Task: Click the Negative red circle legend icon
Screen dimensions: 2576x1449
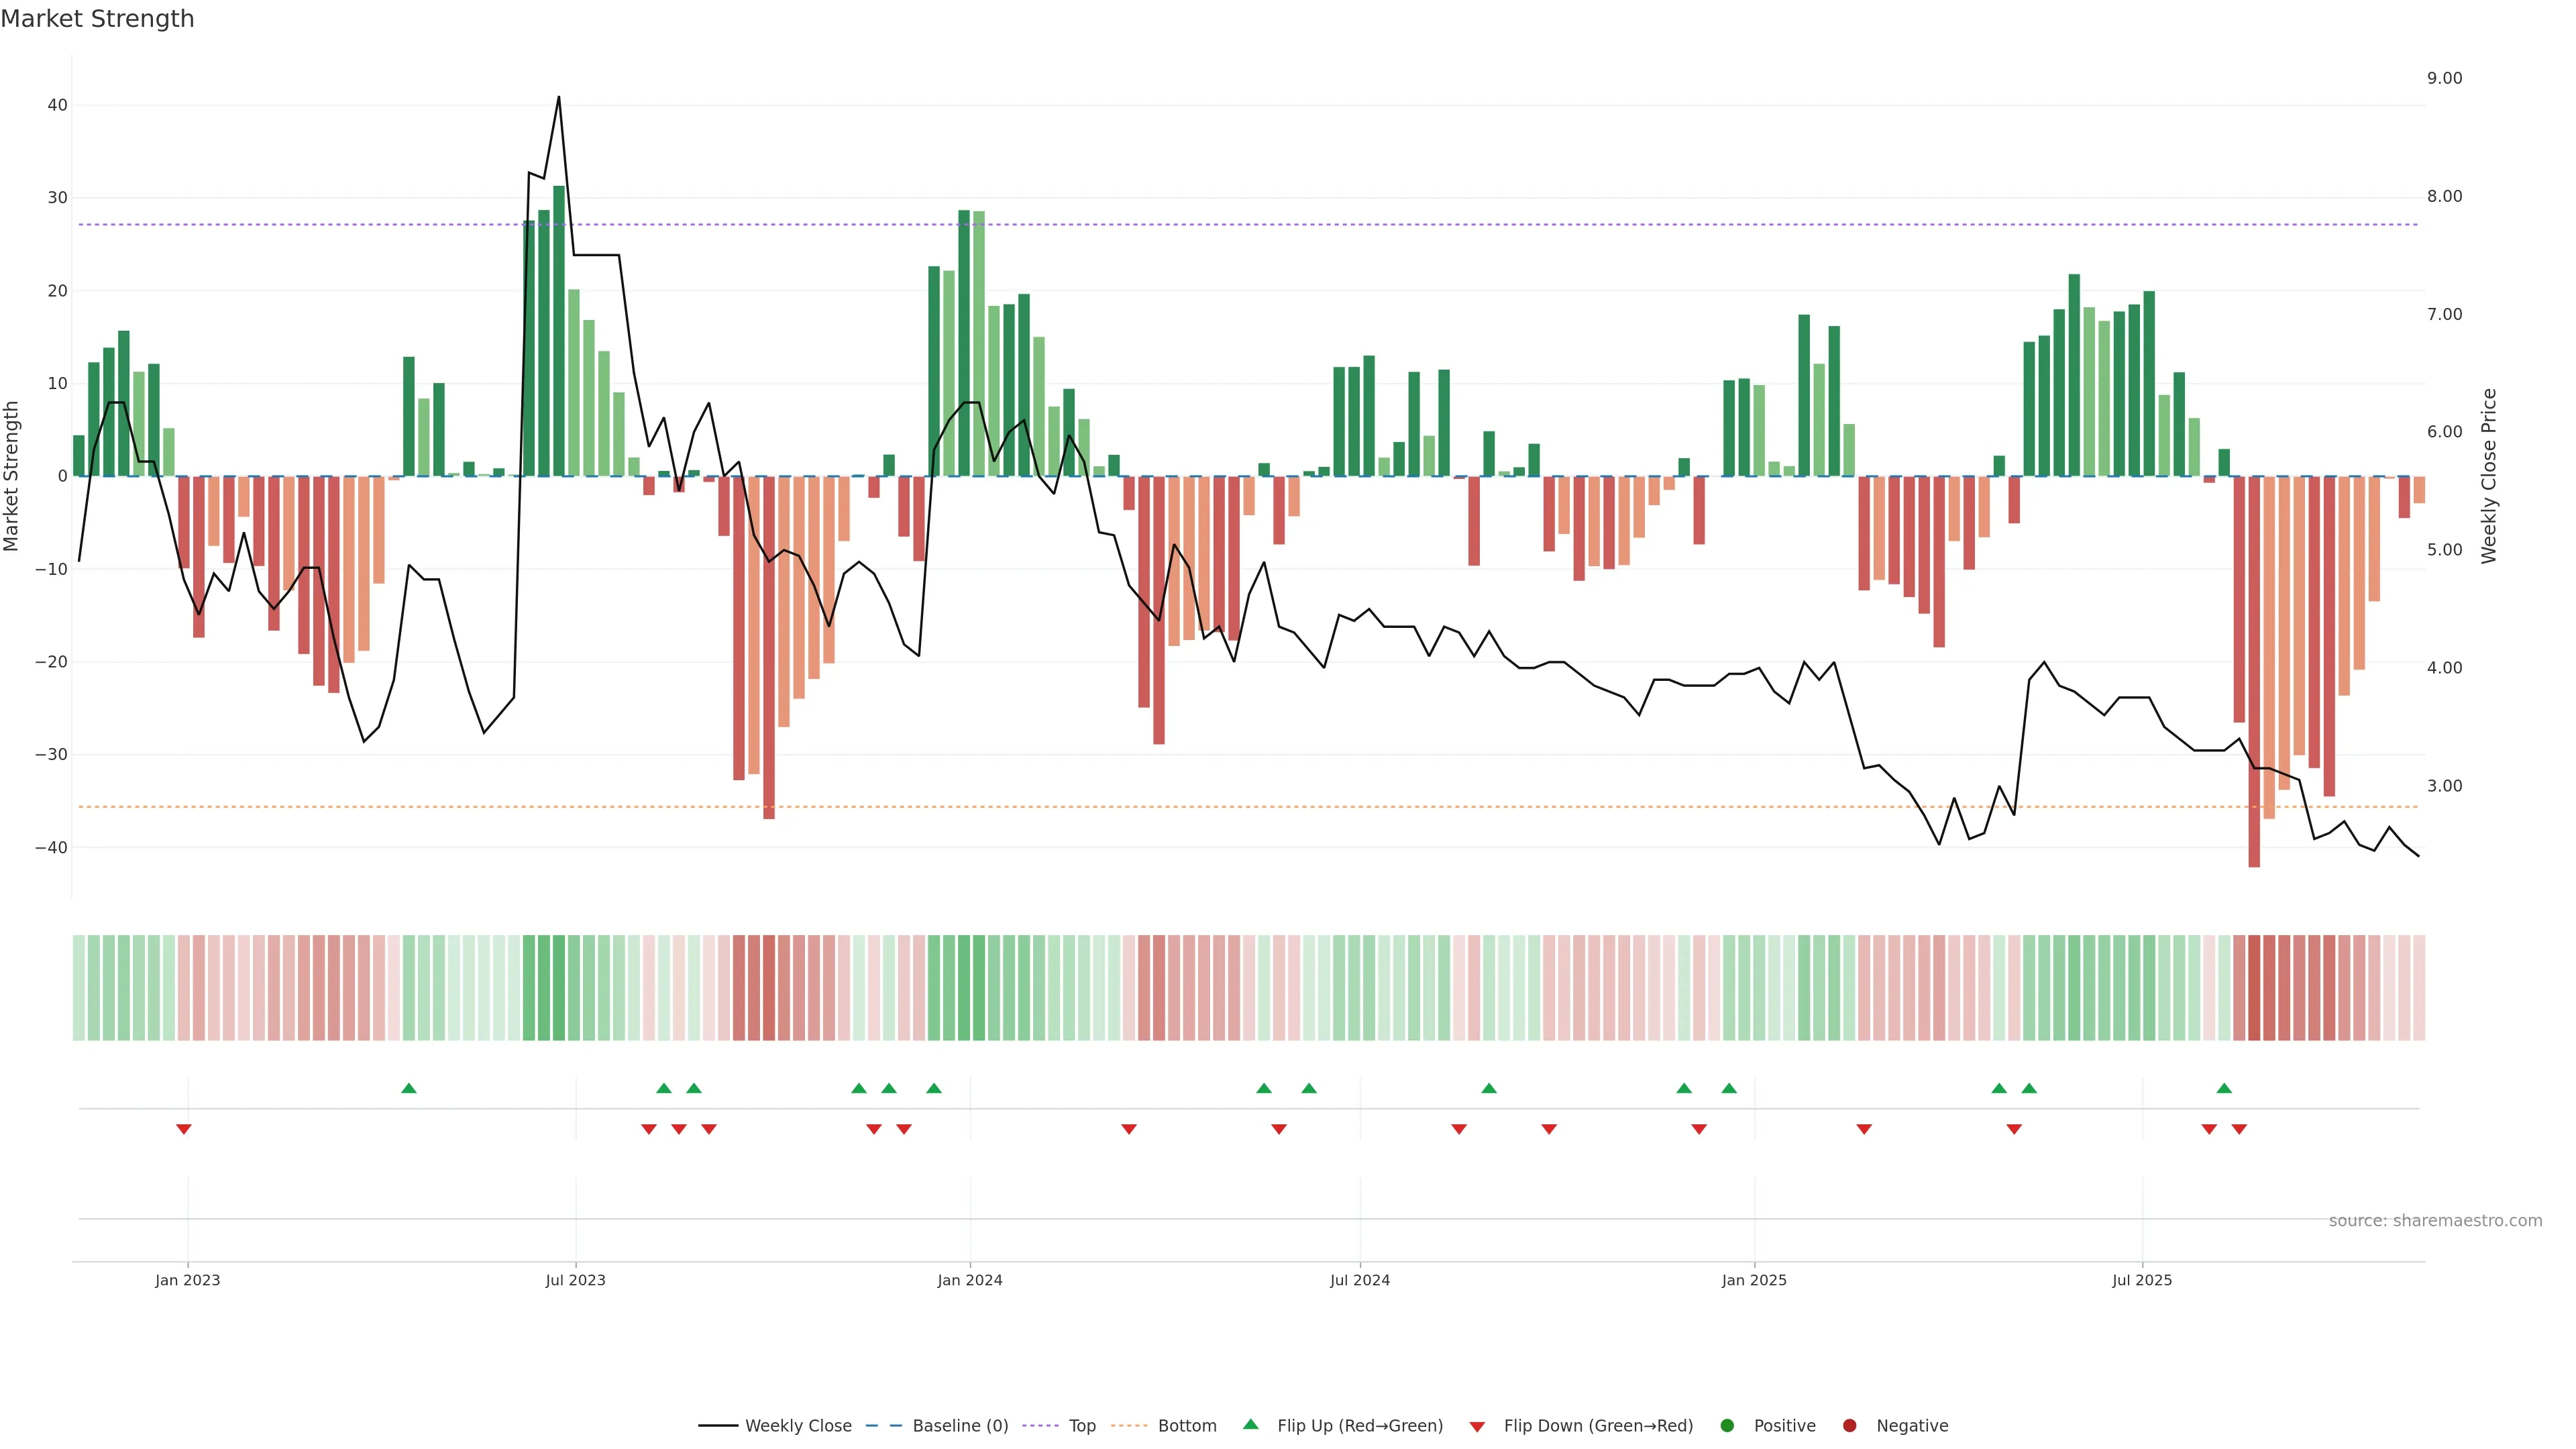Action: (1849, 1426)
